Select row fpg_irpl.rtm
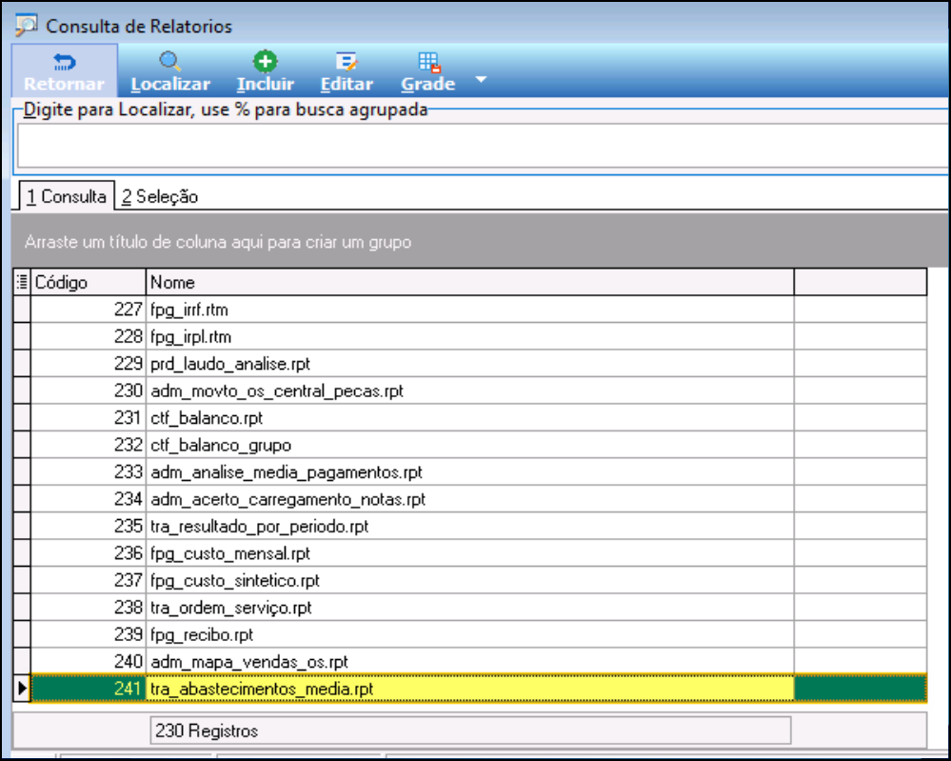The width and height of the screenshot is (951, 761). pyautogui.click(x=470, y=336)
